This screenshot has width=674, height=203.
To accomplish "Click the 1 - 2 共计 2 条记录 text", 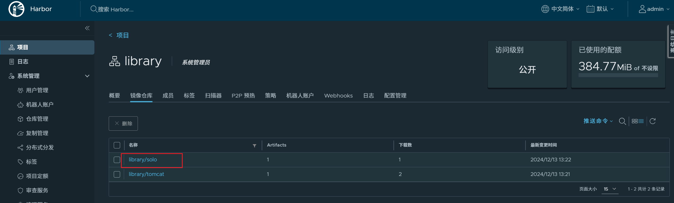I will pos(646,189).
